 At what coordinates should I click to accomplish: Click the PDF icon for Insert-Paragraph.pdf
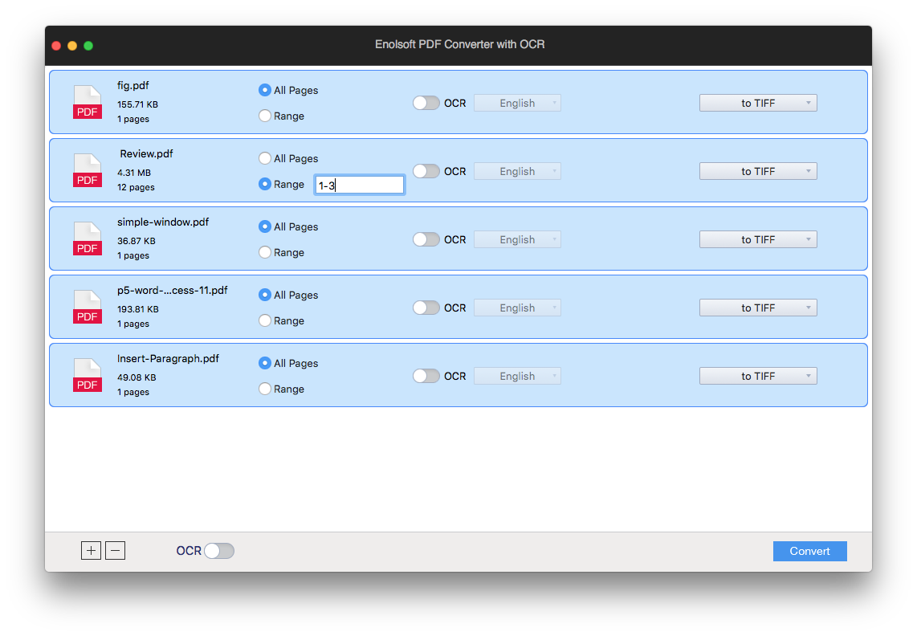tap(88, 376)
